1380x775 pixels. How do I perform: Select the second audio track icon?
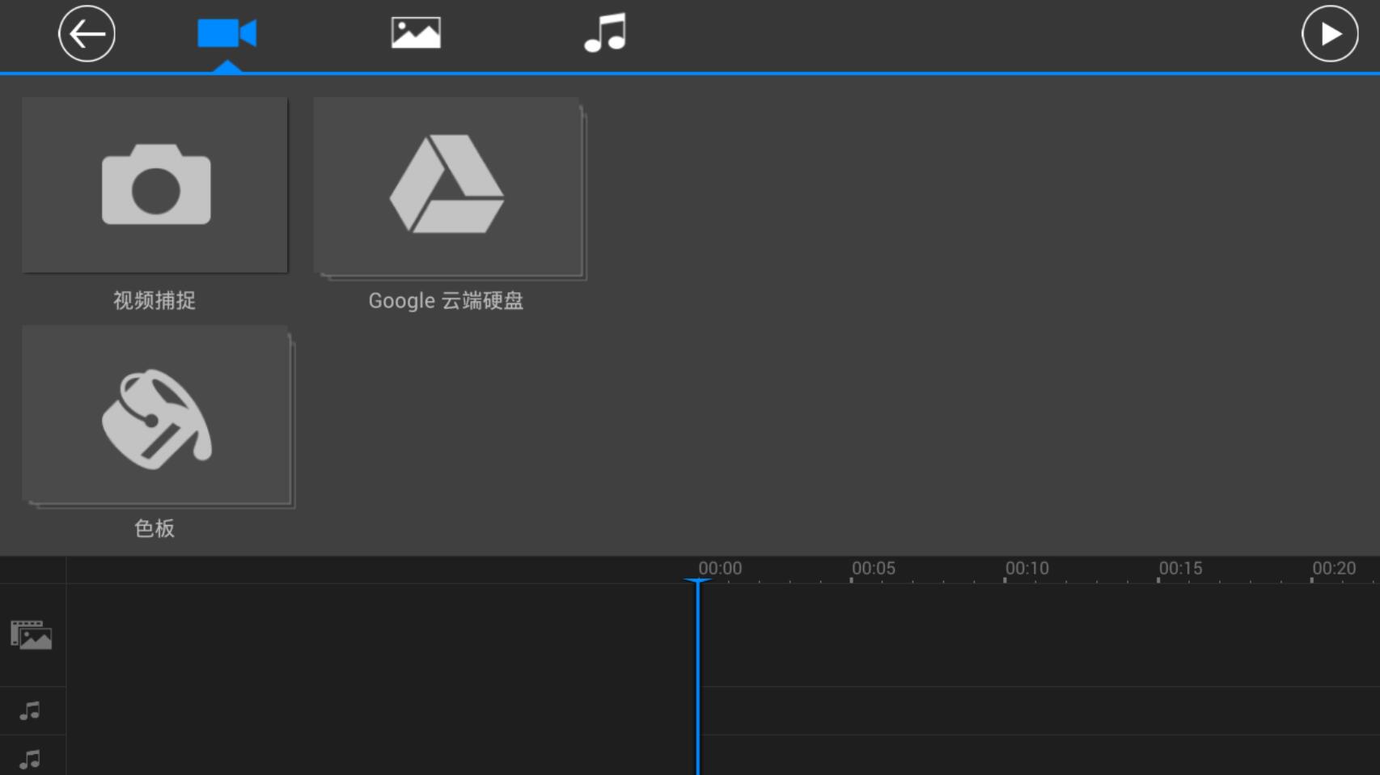(x=31, y=759)
